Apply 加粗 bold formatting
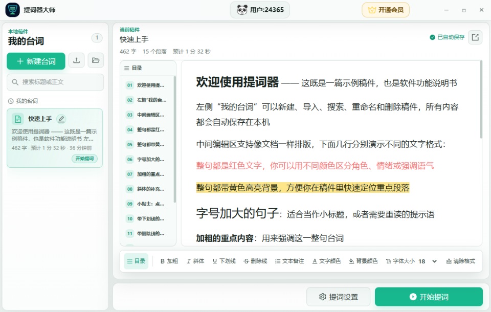Screen dimensions: 491x312 coord(169,261)
